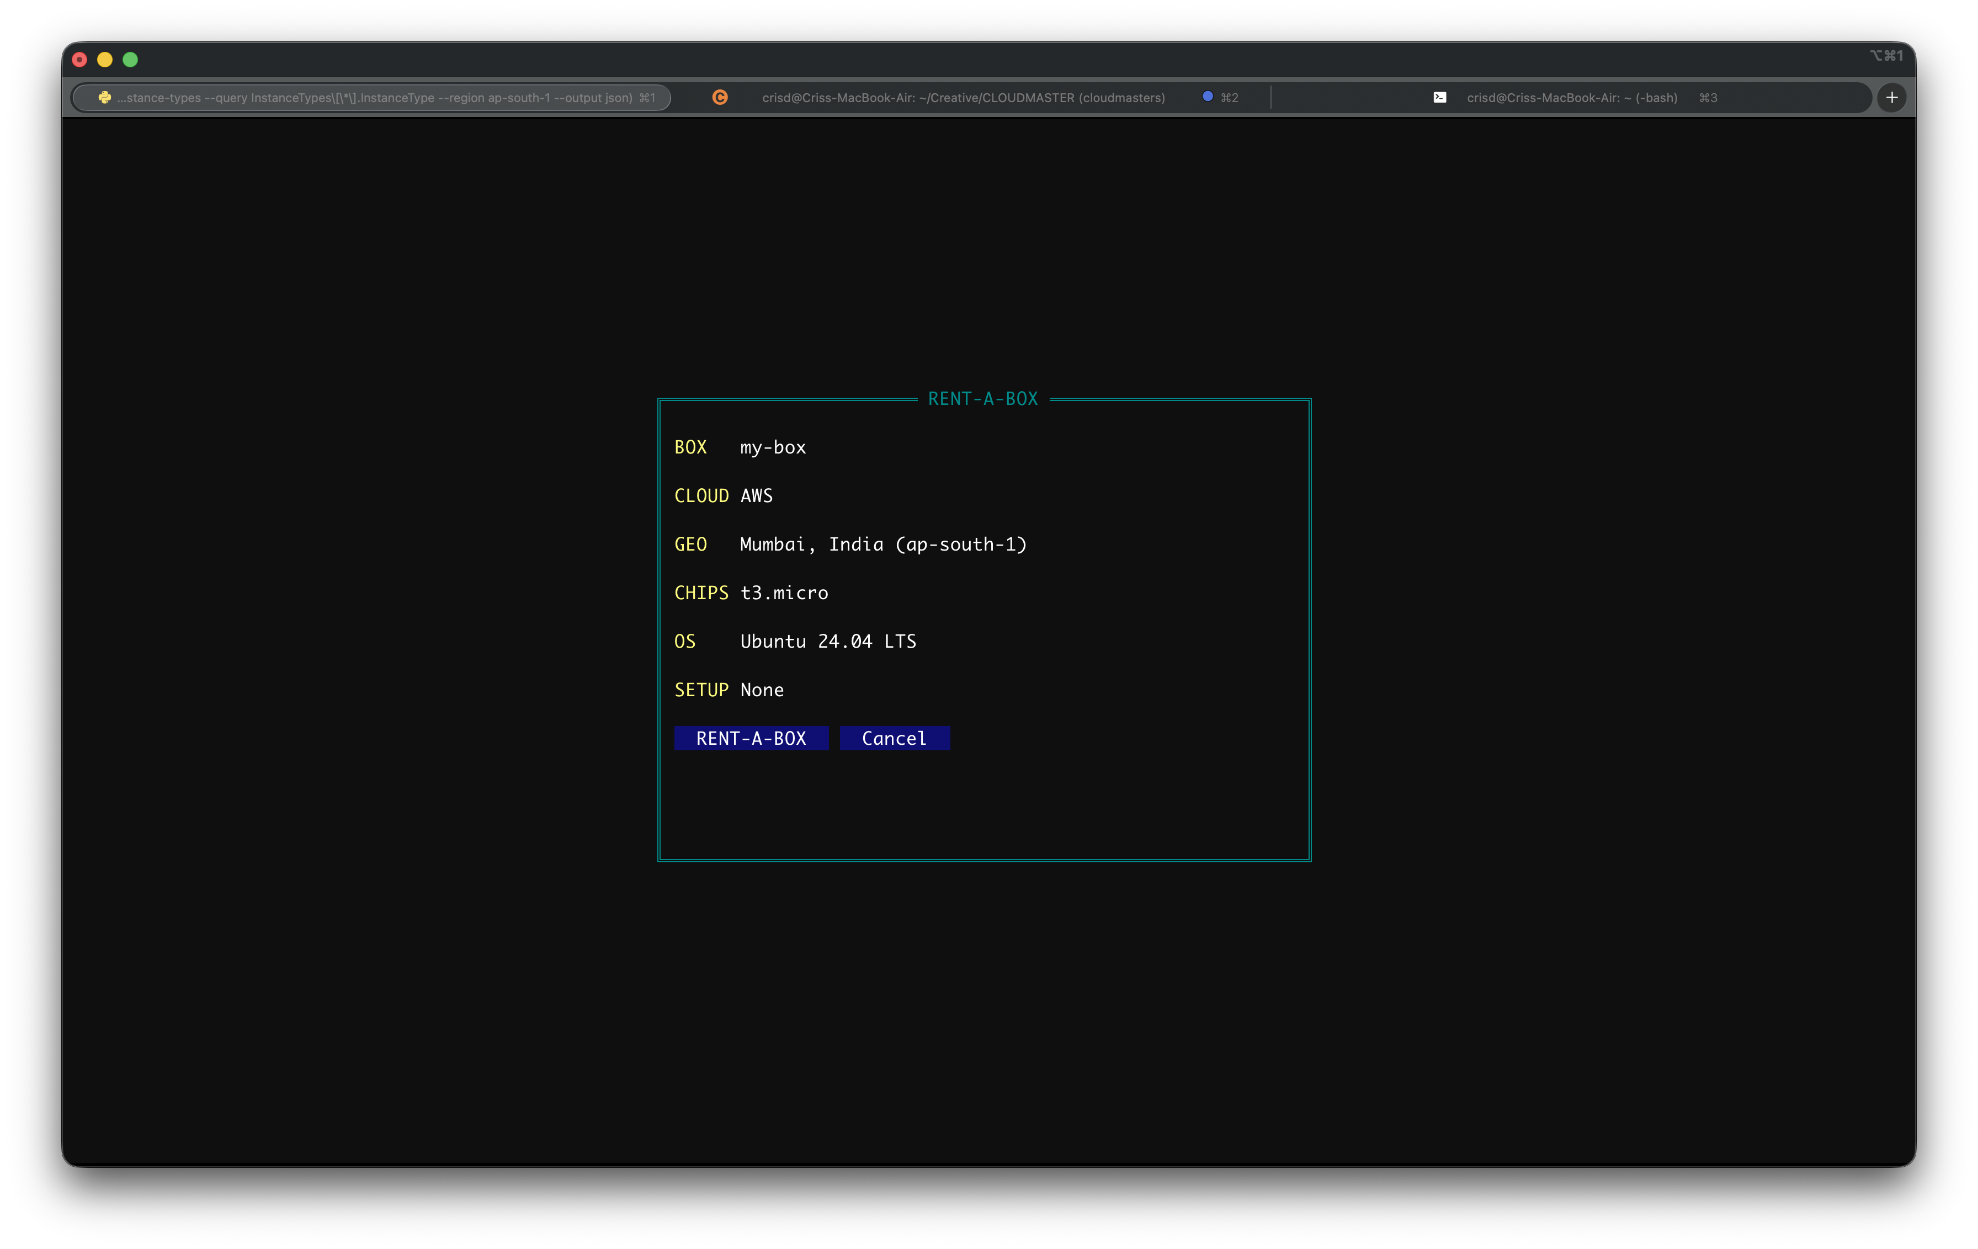
Task: Add a new terminal tab
Action: pos(1892,98)
